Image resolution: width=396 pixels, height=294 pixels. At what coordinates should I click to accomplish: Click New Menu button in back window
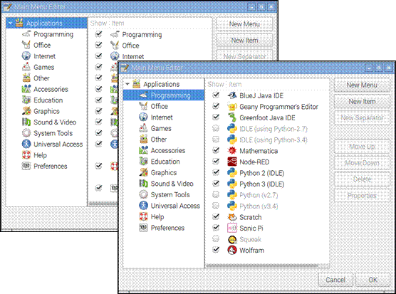[x=244, y=24]
